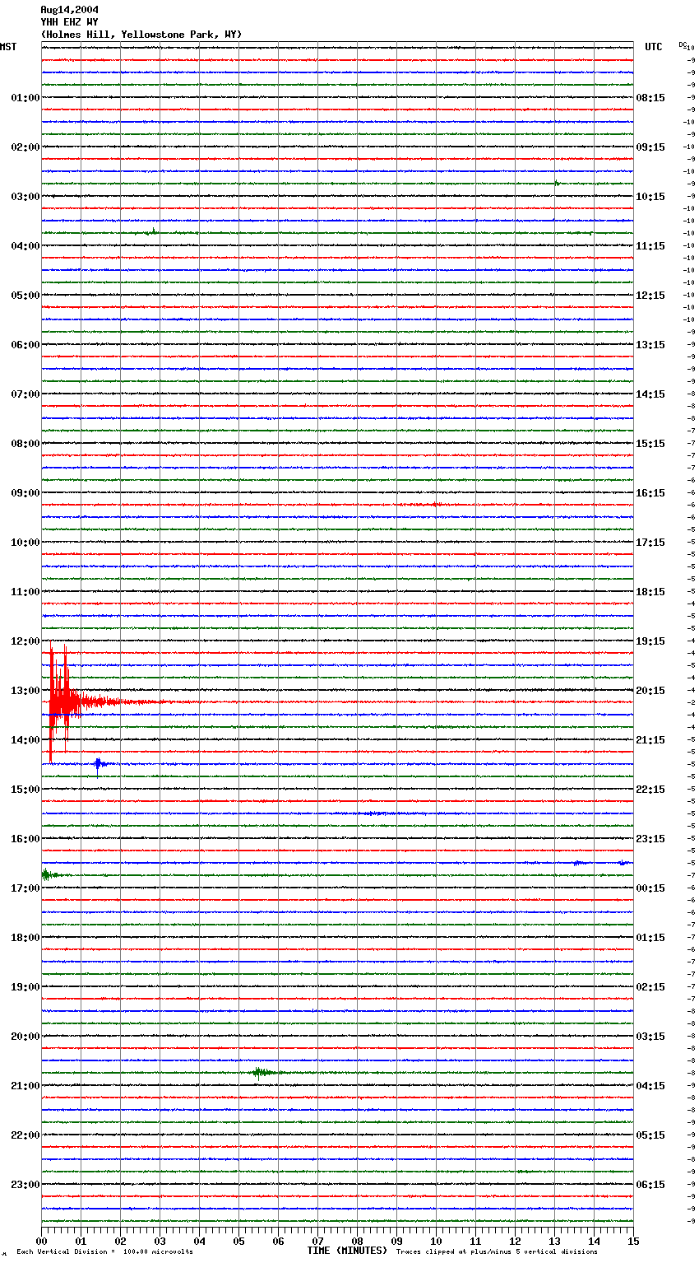Click the 05 minute tick label on the time axis

point(238,1240)
